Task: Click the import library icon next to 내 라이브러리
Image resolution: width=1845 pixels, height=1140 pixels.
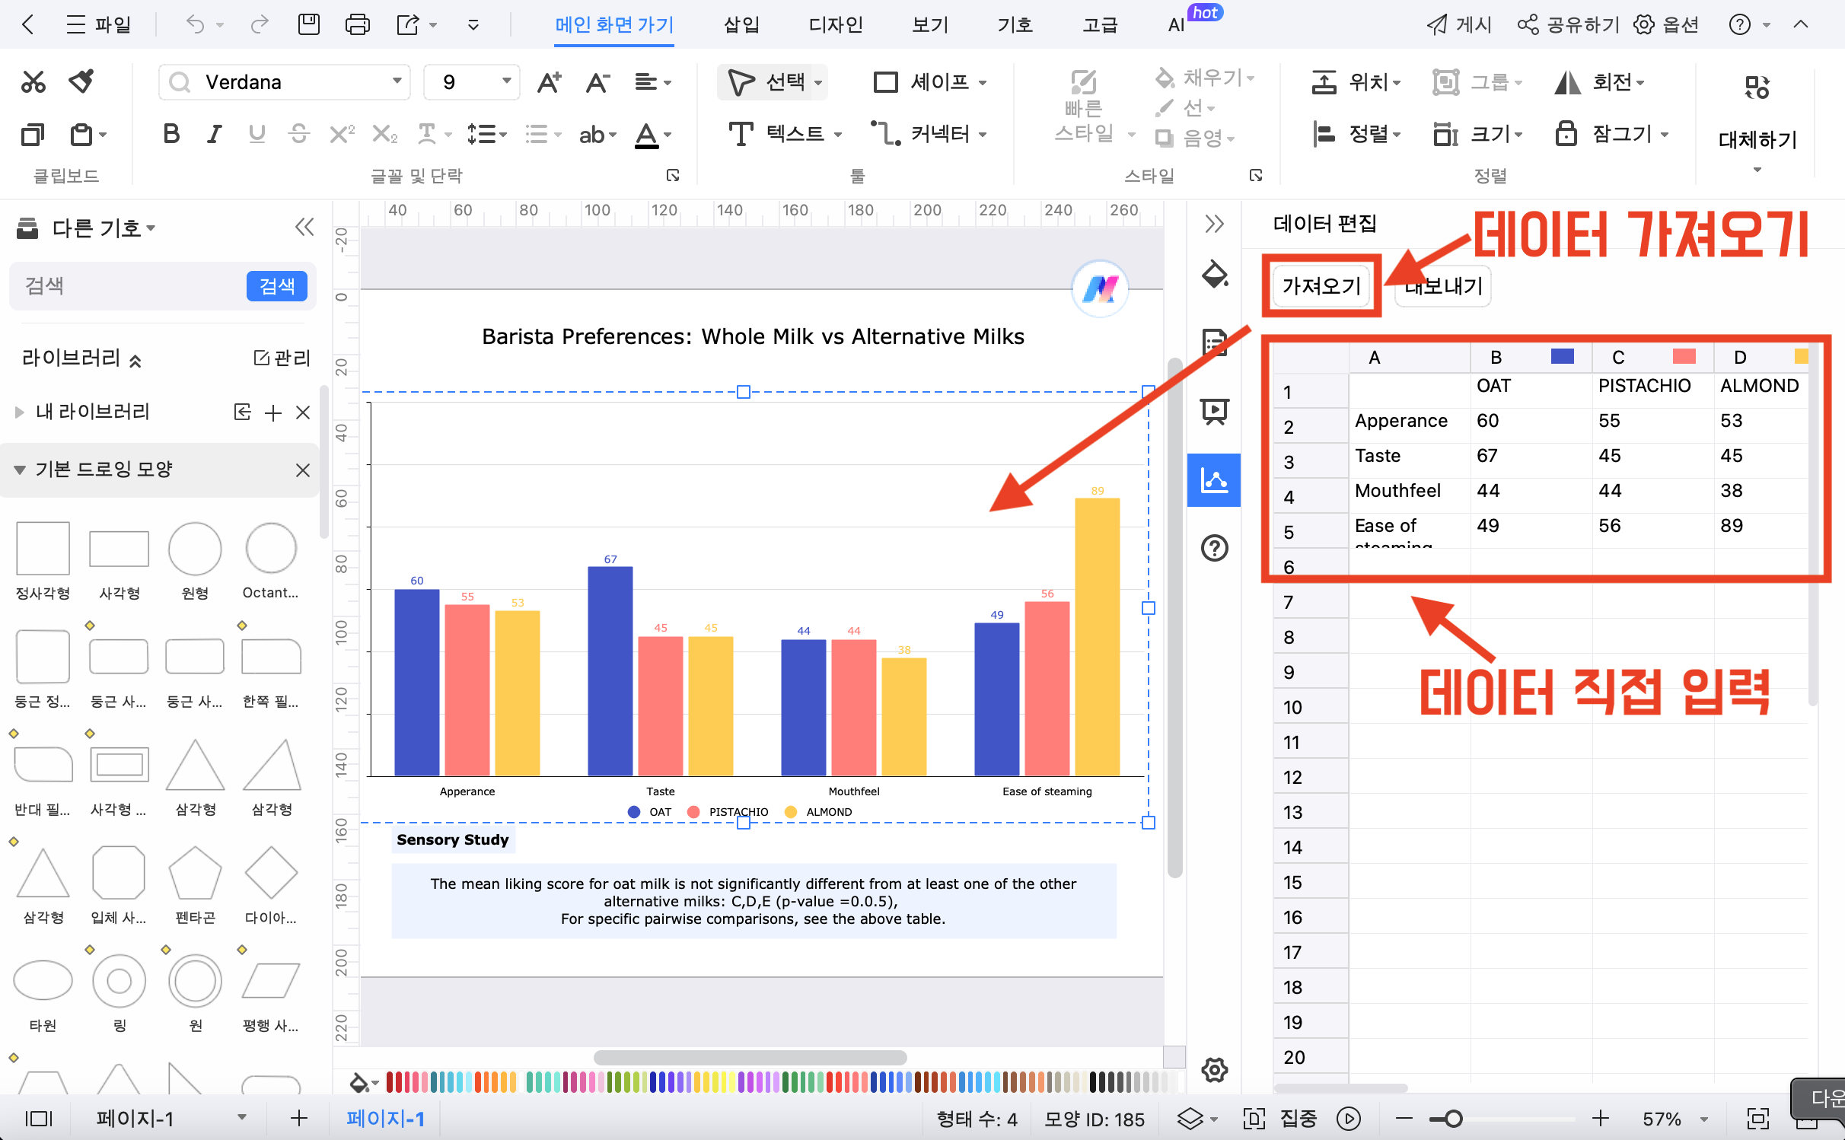Action: tap(242, 412)
